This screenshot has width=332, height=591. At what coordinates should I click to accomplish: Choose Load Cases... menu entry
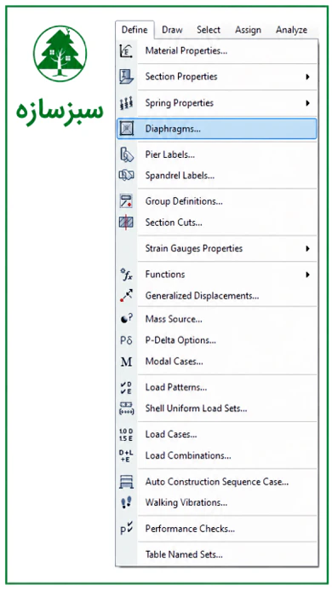tap(217, 435)
